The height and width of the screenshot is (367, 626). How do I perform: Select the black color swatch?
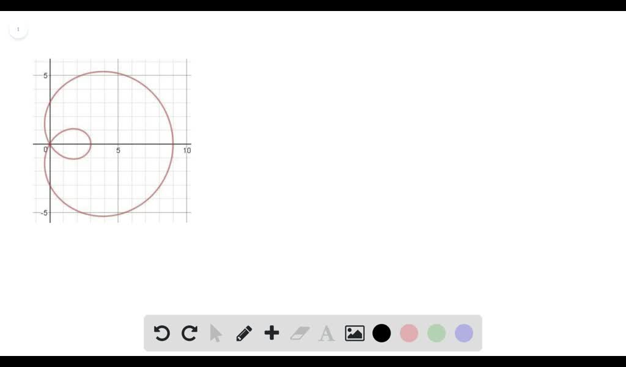[381, 333]
